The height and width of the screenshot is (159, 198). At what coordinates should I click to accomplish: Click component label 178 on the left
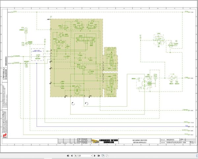point(26,66)
